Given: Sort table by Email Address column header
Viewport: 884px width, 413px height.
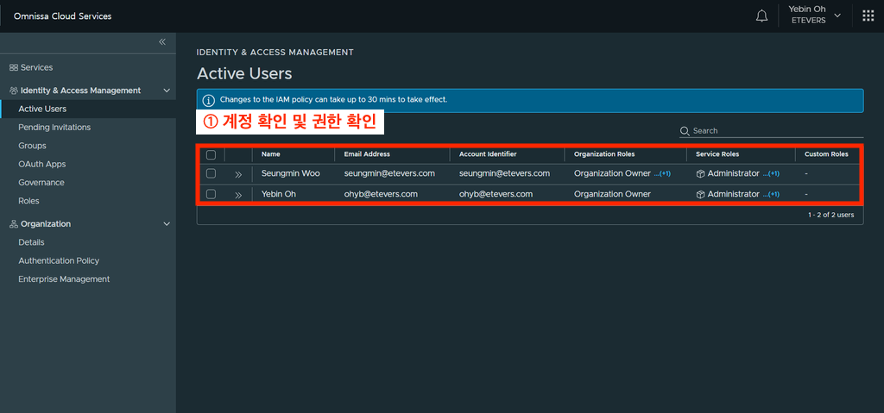Looking at the screenshot, I should (x=367, y=154).
